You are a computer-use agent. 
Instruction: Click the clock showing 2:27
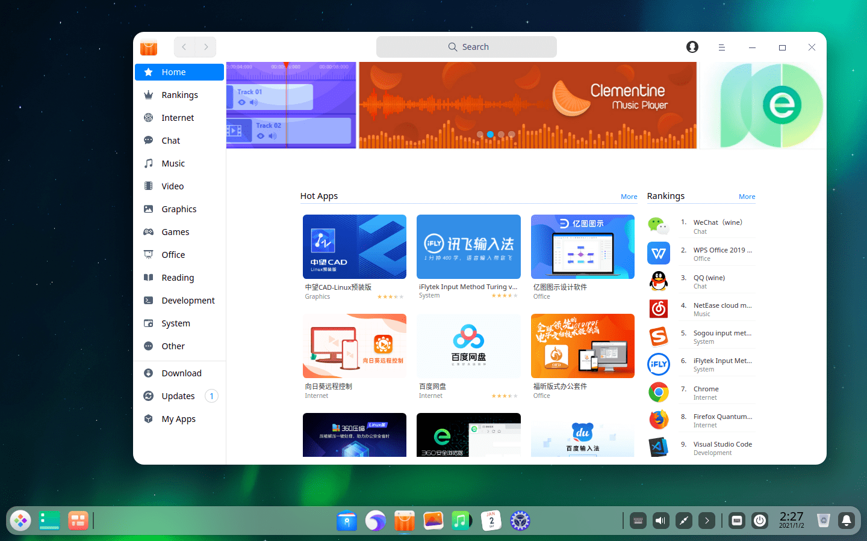(791, 520)
